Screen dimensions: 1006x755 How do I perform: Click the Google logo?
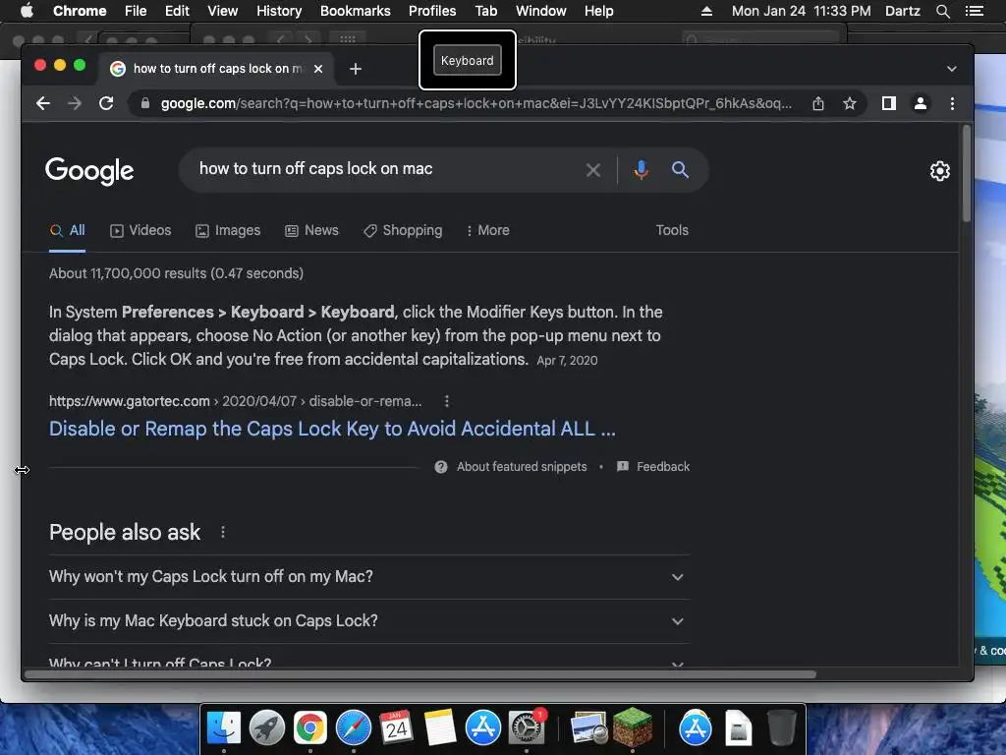click(89, 171)
